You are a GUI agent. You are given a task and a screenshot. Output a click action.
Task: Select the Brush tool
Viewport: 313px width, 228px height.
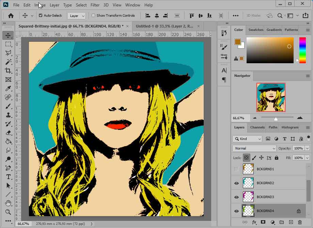[x=8, y=106]
